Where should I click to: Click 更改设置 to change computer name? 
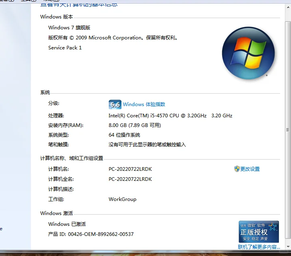pos(250,169)
